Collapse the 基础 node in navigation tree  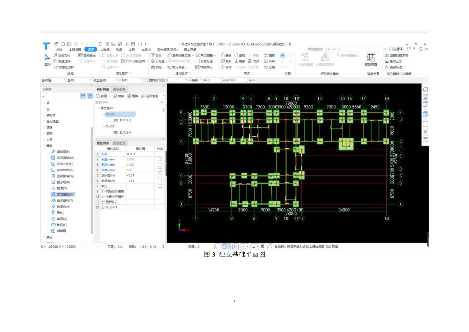click(44, 146)
